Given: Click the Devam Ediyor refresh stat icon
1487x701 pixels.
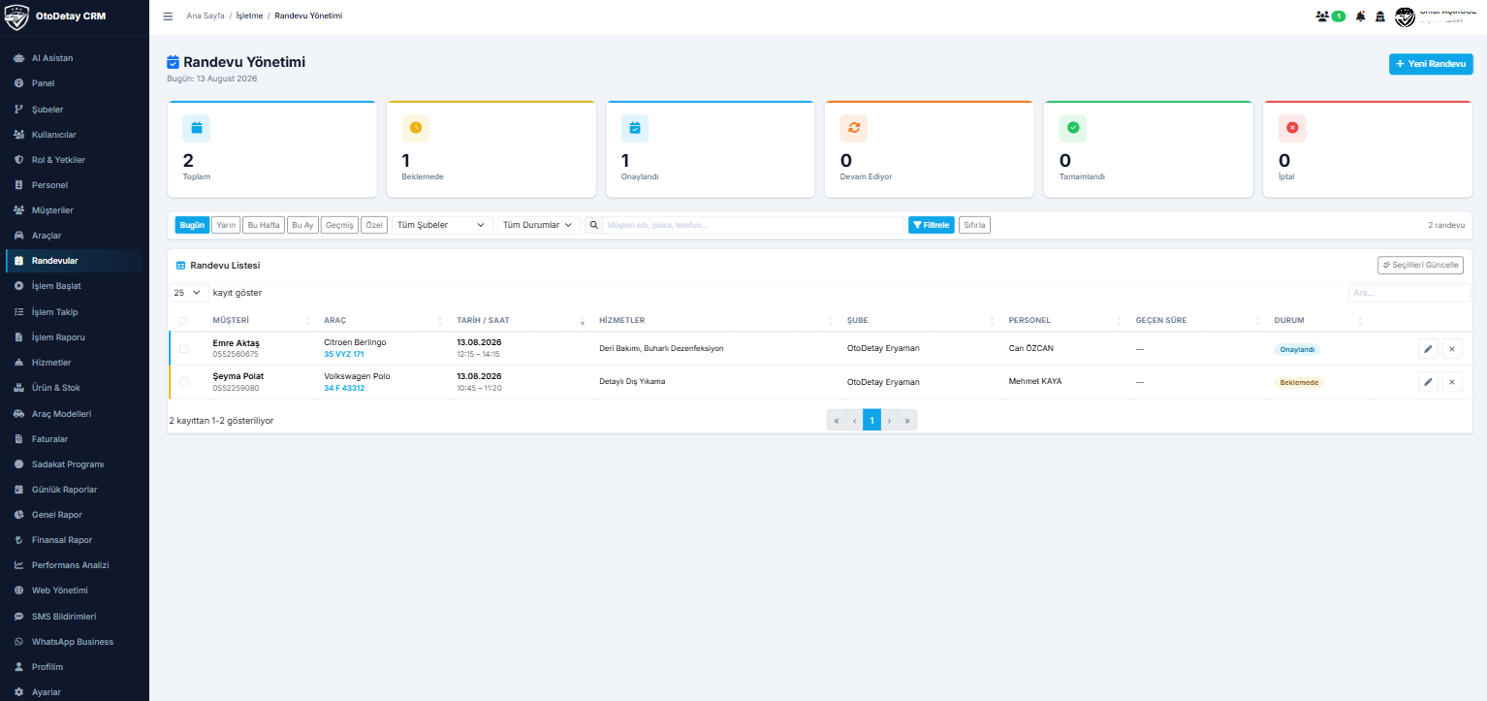Looking at the screenshot, I should [854, 128].
